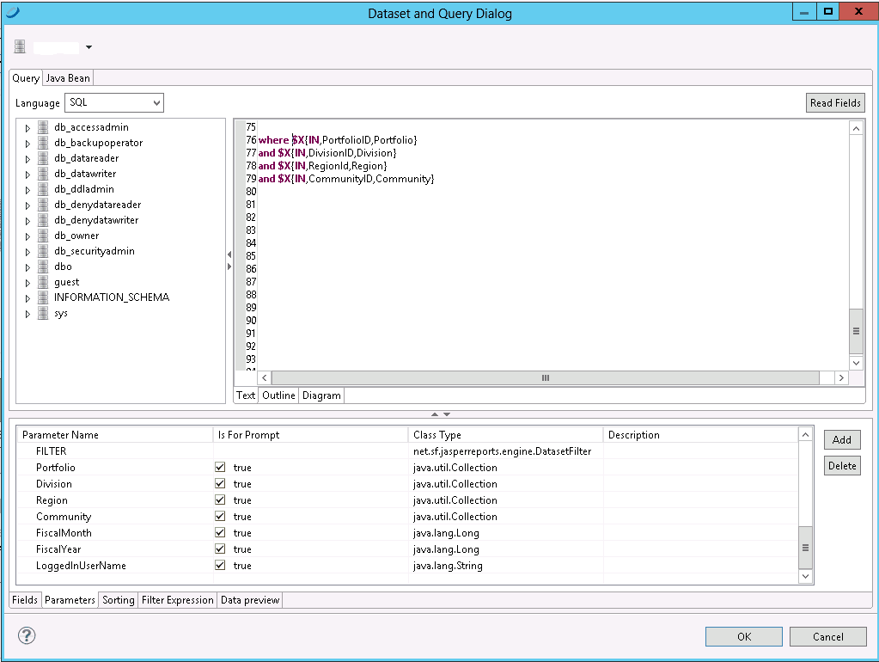Click the db_datareader schema icon
This screenshot has width=879, height=662.
[43, 158]
